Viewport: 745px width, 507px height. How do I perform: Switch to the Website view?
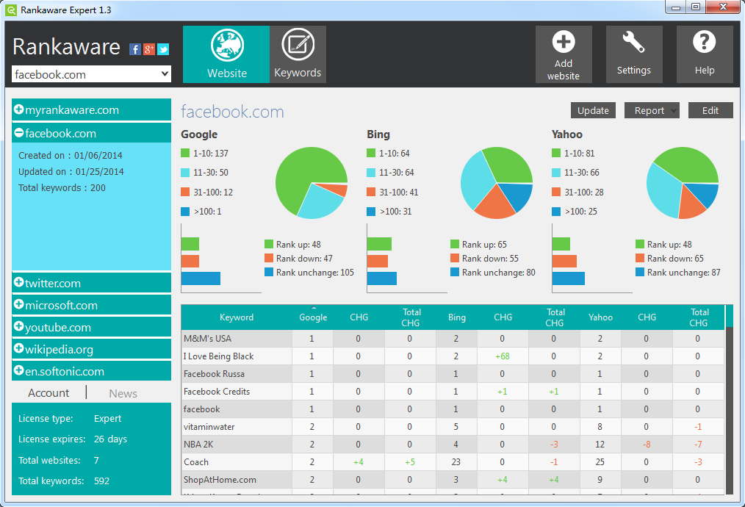tap(226, 54)
